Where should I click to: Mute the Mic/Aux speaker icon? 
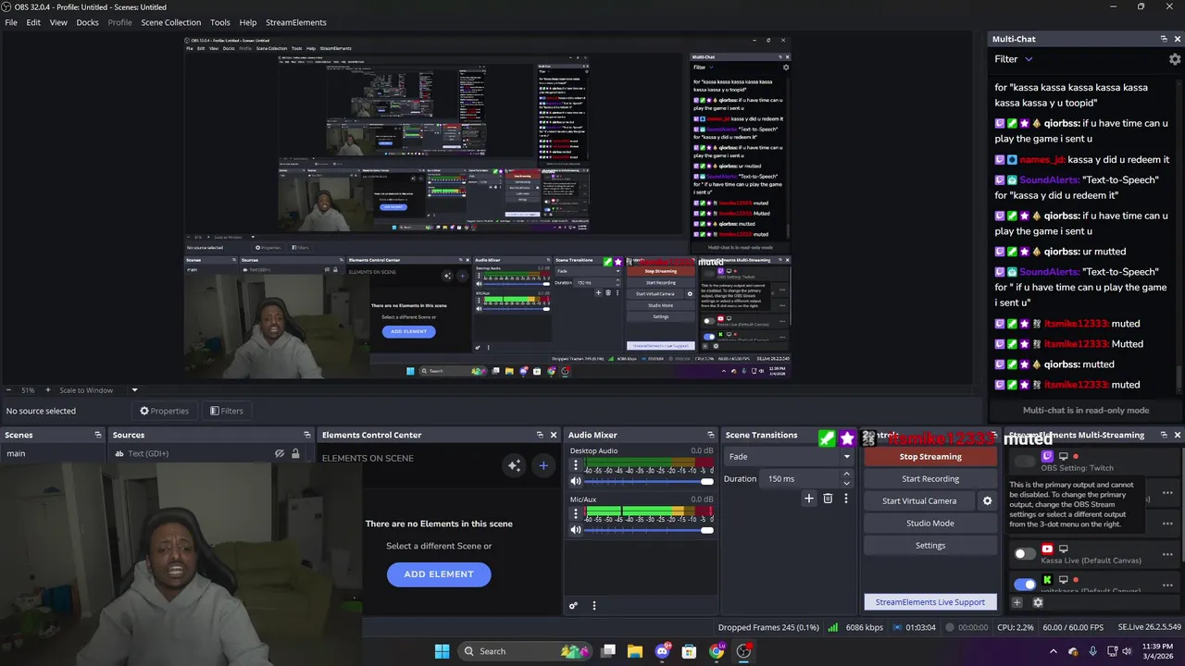[576, 529]
